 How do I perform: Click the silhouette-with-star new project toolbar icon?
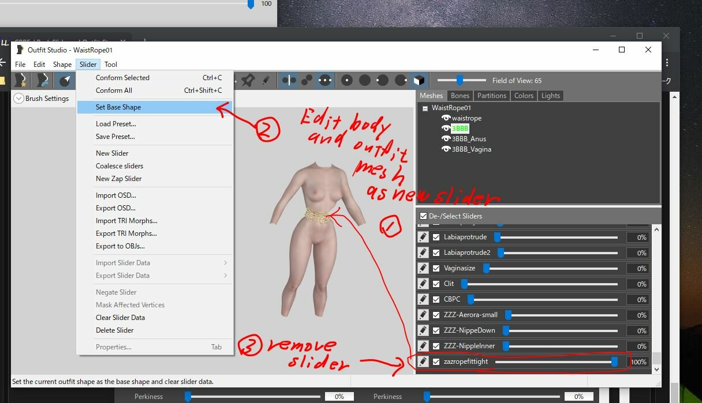pyautogui.click(x=21, y=80)
